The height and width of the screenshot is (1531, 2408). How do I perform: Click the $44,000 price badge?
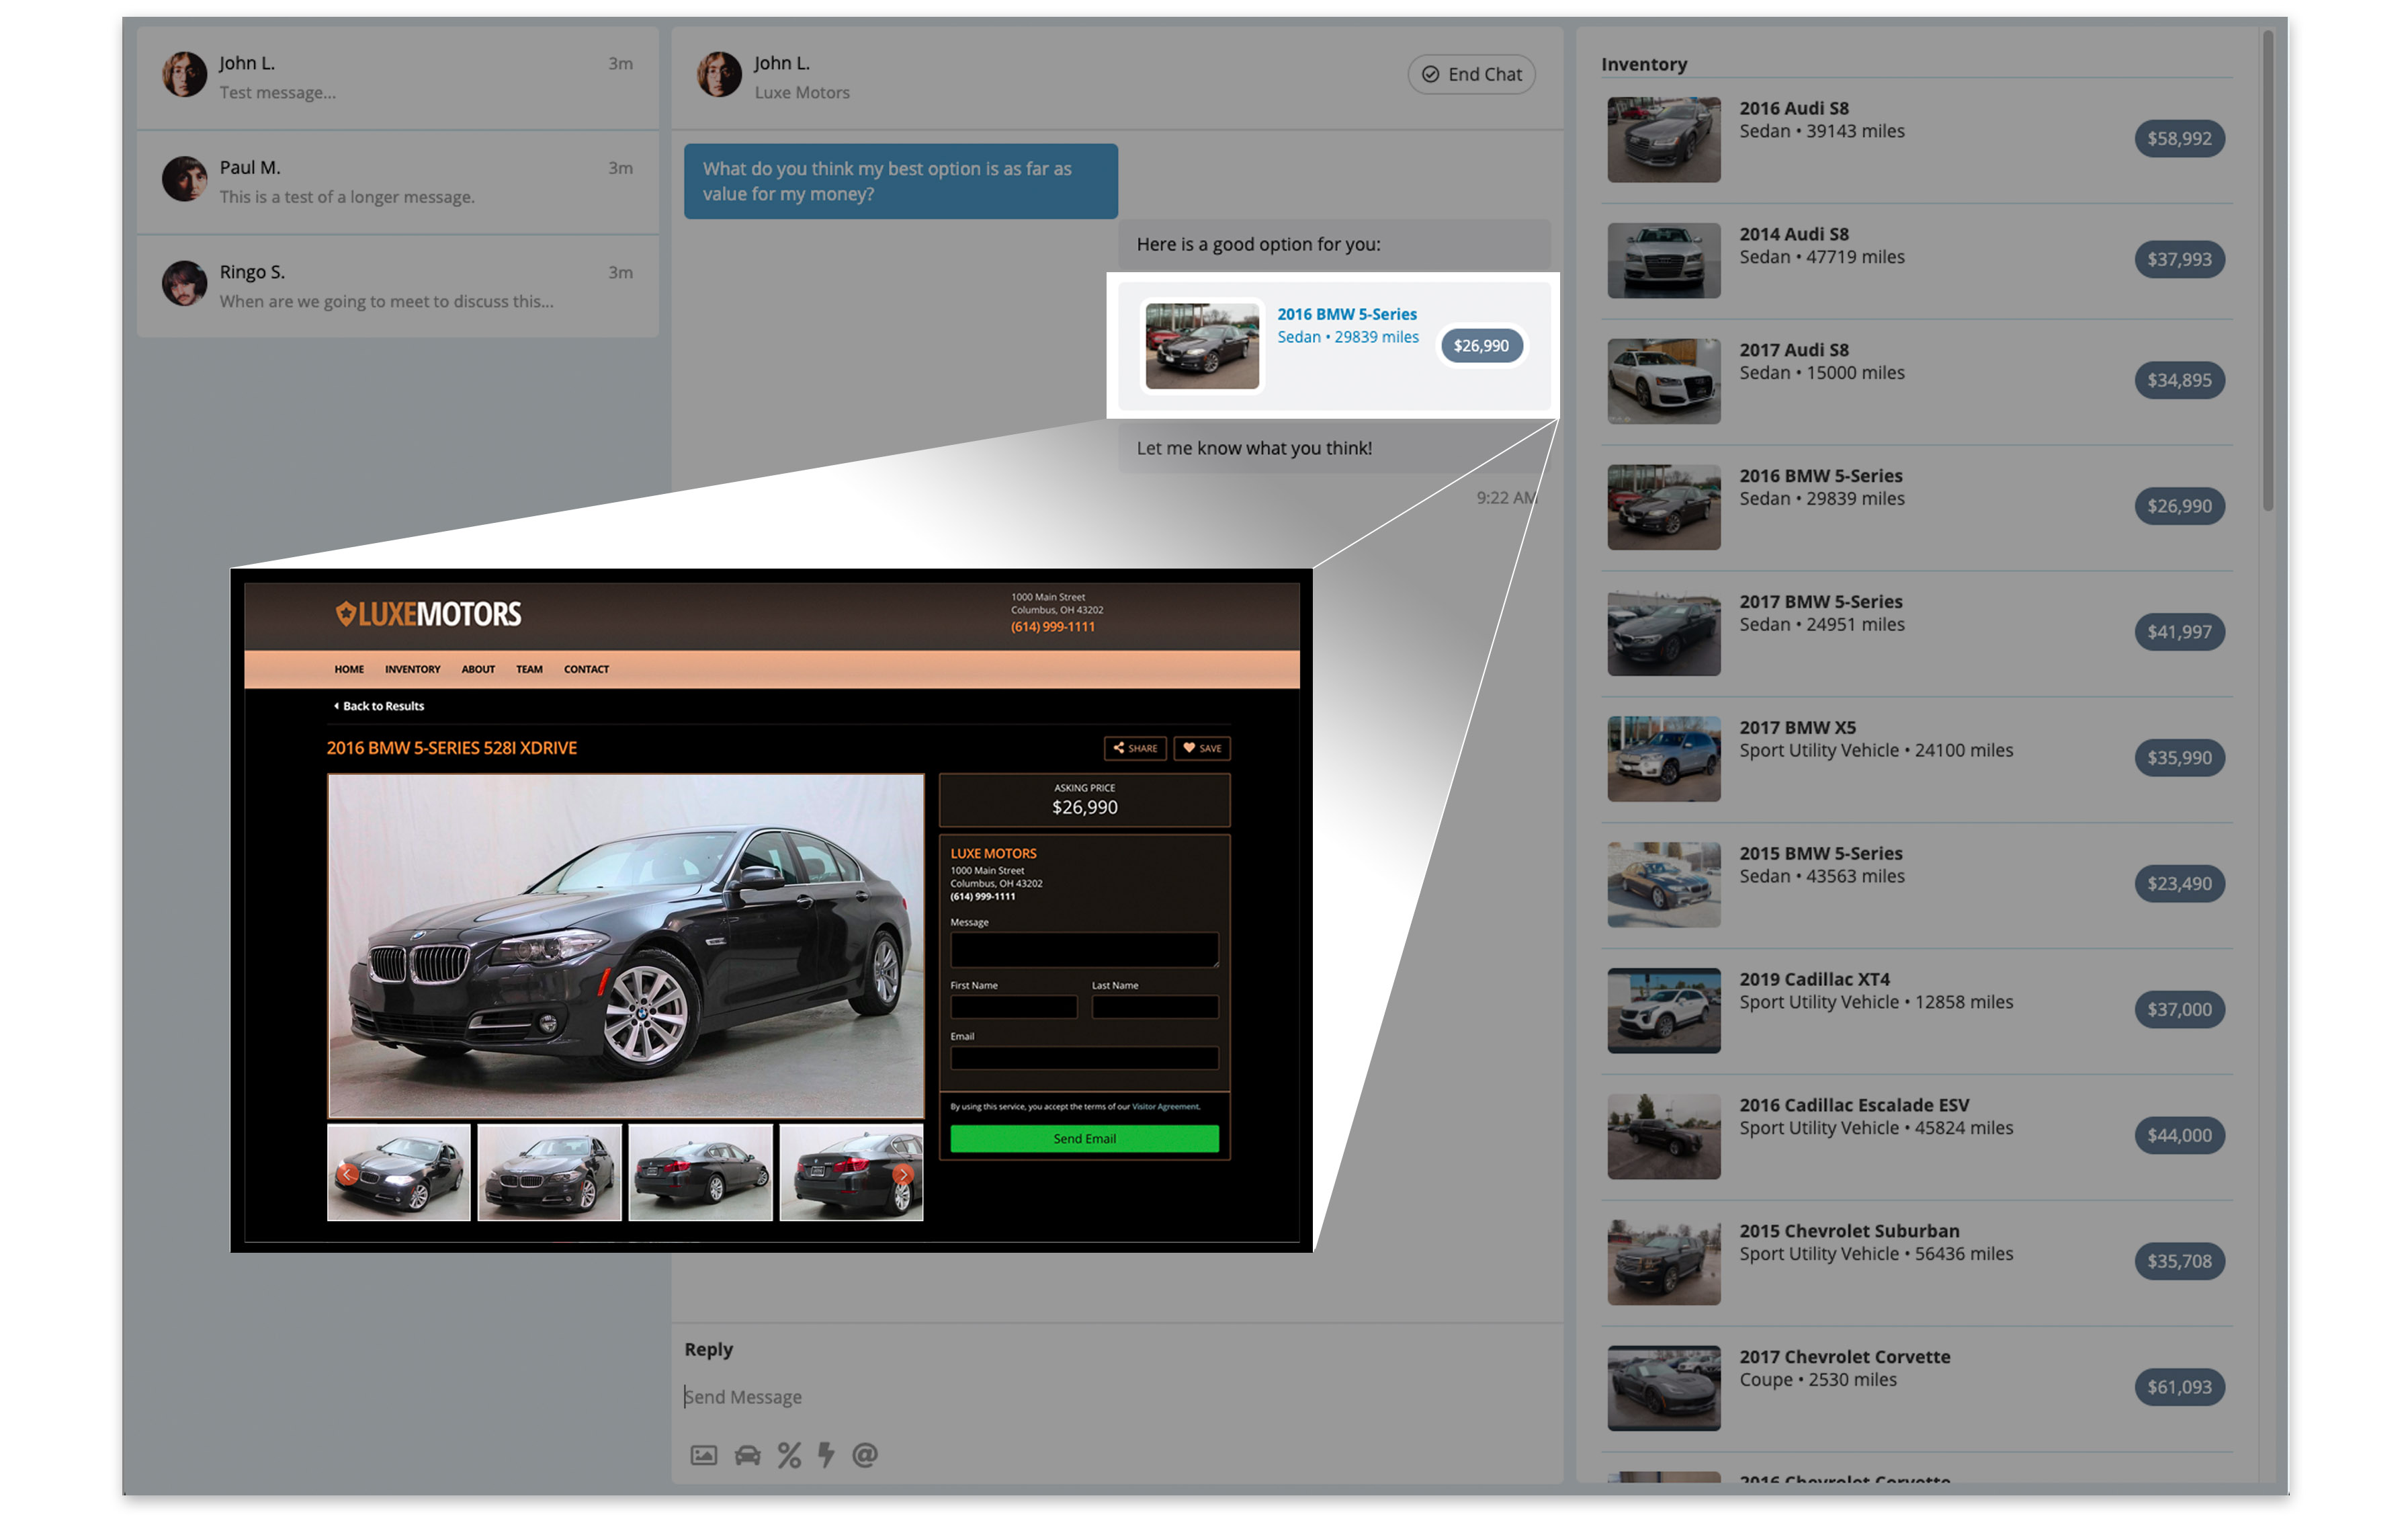[2179, 1135]
